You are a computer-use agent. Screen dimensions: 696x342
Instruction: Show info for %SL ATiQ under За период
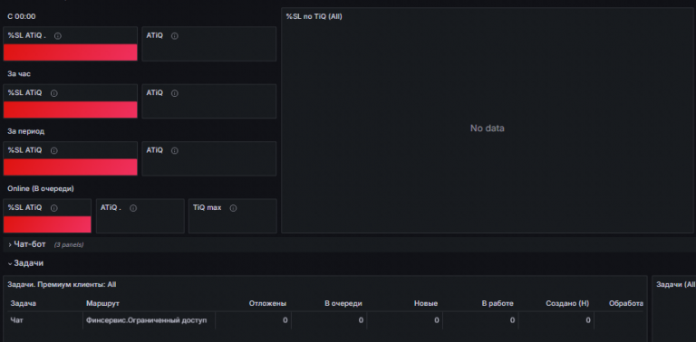point(54,150)
